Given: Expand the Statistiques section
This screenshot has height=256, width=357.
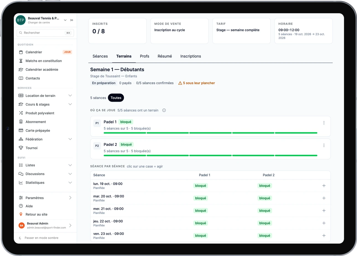Looking at the screenshot, I should (x=70, y=183).
